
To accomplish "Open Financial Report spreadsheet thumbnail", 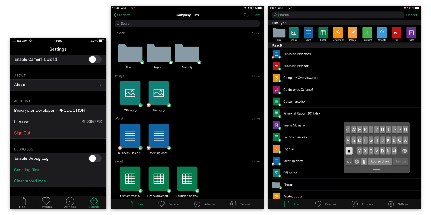I will pyautogui.click(x=159, y=179).
